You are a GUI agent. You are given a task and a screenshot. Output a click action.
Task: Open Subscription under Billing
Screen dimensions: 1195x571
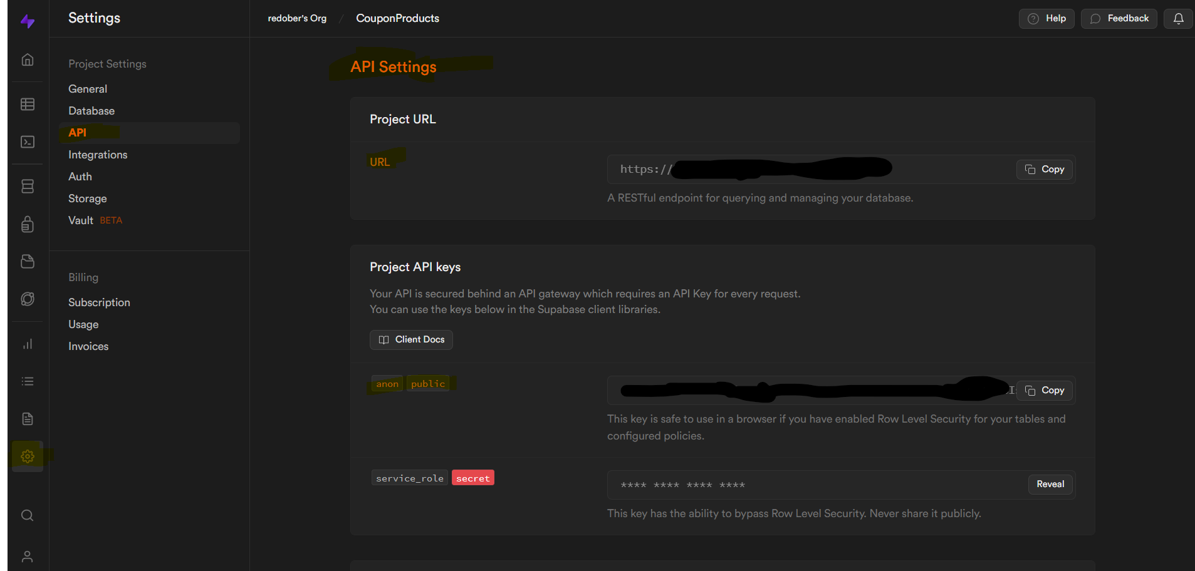pyautogui.click(x=99, y=302)
